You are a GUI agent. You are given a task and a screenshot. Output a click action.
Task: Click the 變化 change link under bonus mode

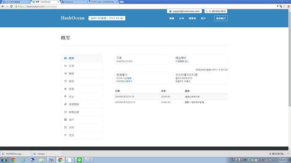click(187, 61)
